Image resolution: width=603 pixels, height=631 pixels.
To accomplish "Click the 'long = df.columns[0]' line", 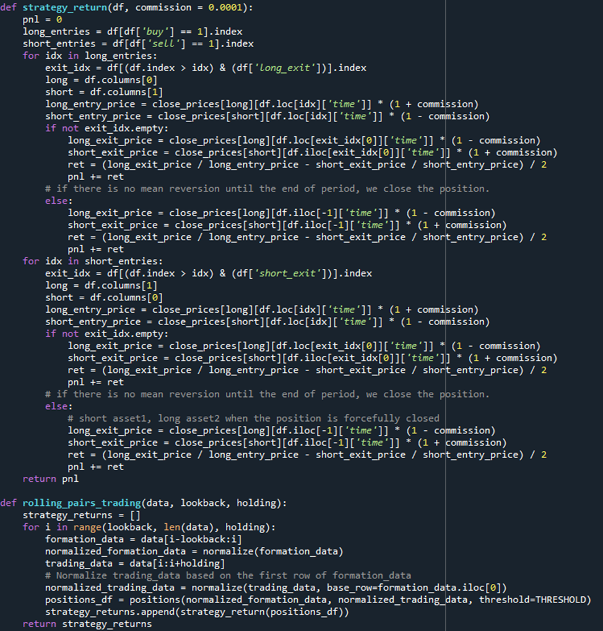I will (101, 80).
